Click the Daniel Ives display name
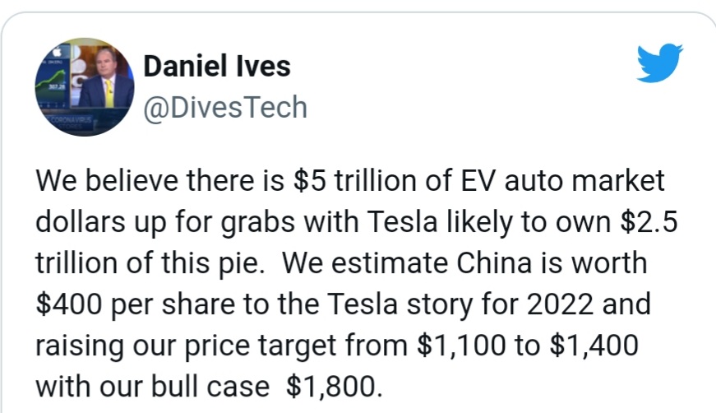 click(x=217, y=67)
